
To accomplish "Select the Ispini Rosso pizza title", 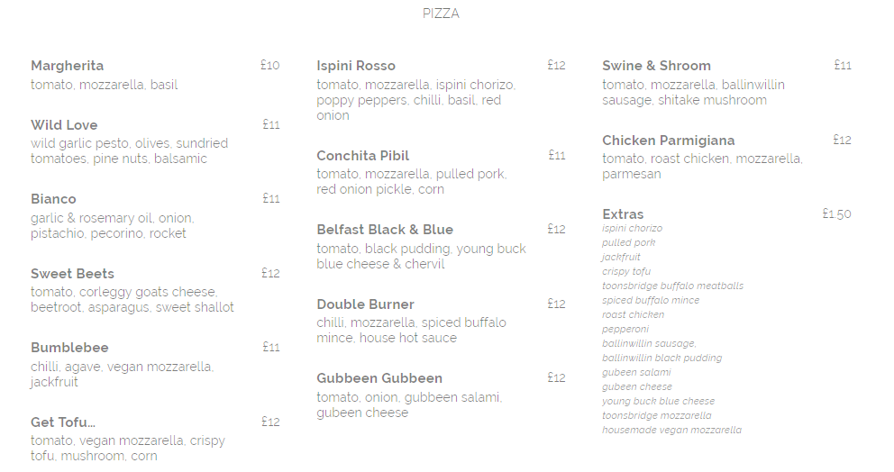I will point(356,66).
